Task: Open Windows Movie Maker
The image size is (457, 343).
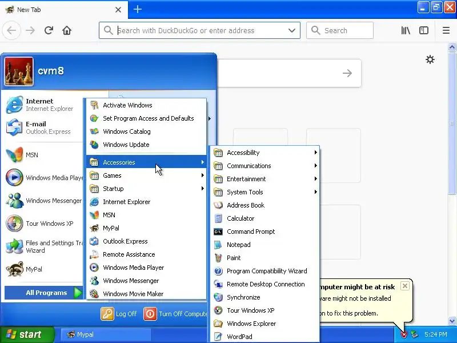Action: (146, 293)
